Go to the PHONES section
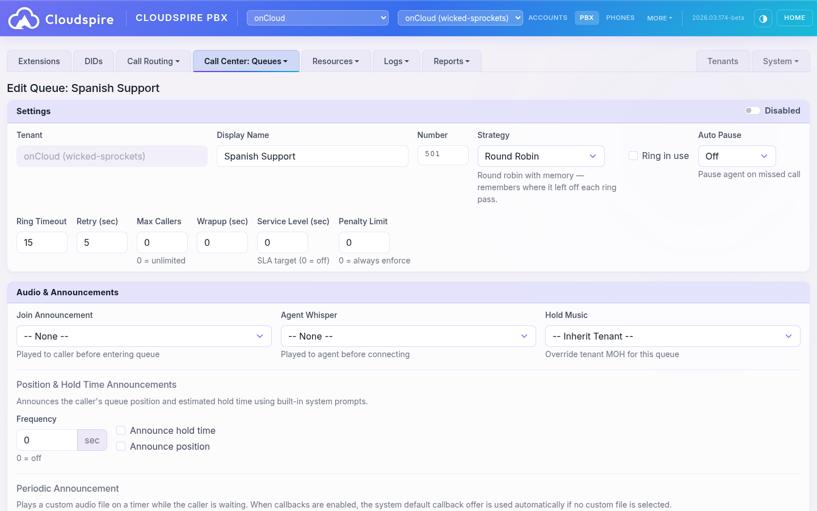This screenshot has width=817, height=511. point(620,18)
